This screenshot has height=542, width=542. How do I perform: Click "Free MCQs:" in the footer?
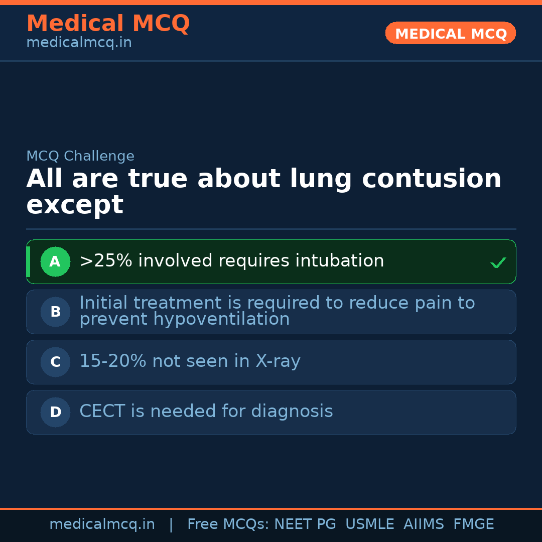(228, 524)
